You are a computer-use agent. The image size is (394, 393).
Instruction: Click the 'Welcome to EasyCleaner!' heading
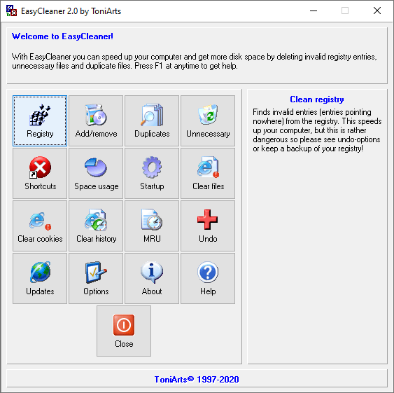[x=62, y=36]
